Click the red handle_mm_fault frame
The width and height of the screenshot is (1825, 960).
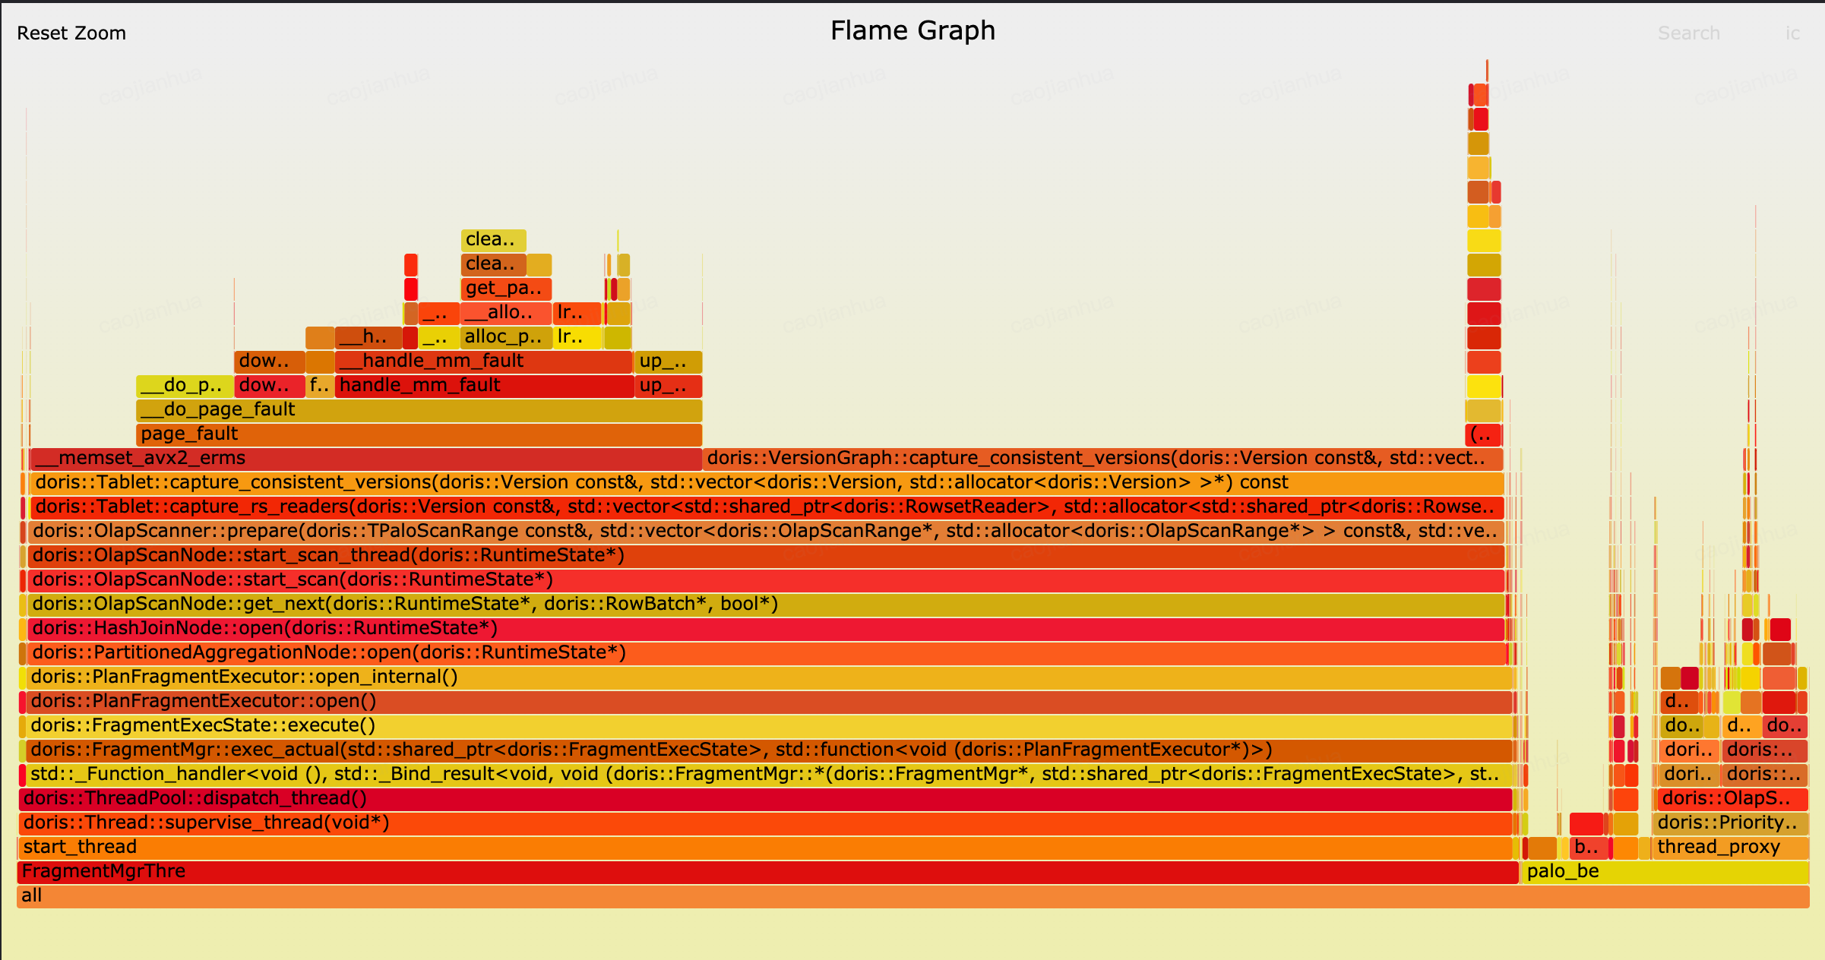pos(485,386)
